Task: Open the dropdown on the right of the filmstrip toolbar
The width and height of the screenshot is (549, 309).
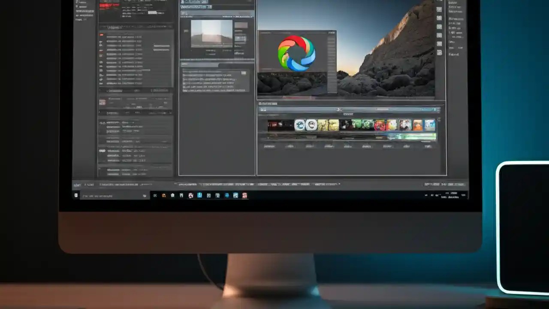Action: 431,109
